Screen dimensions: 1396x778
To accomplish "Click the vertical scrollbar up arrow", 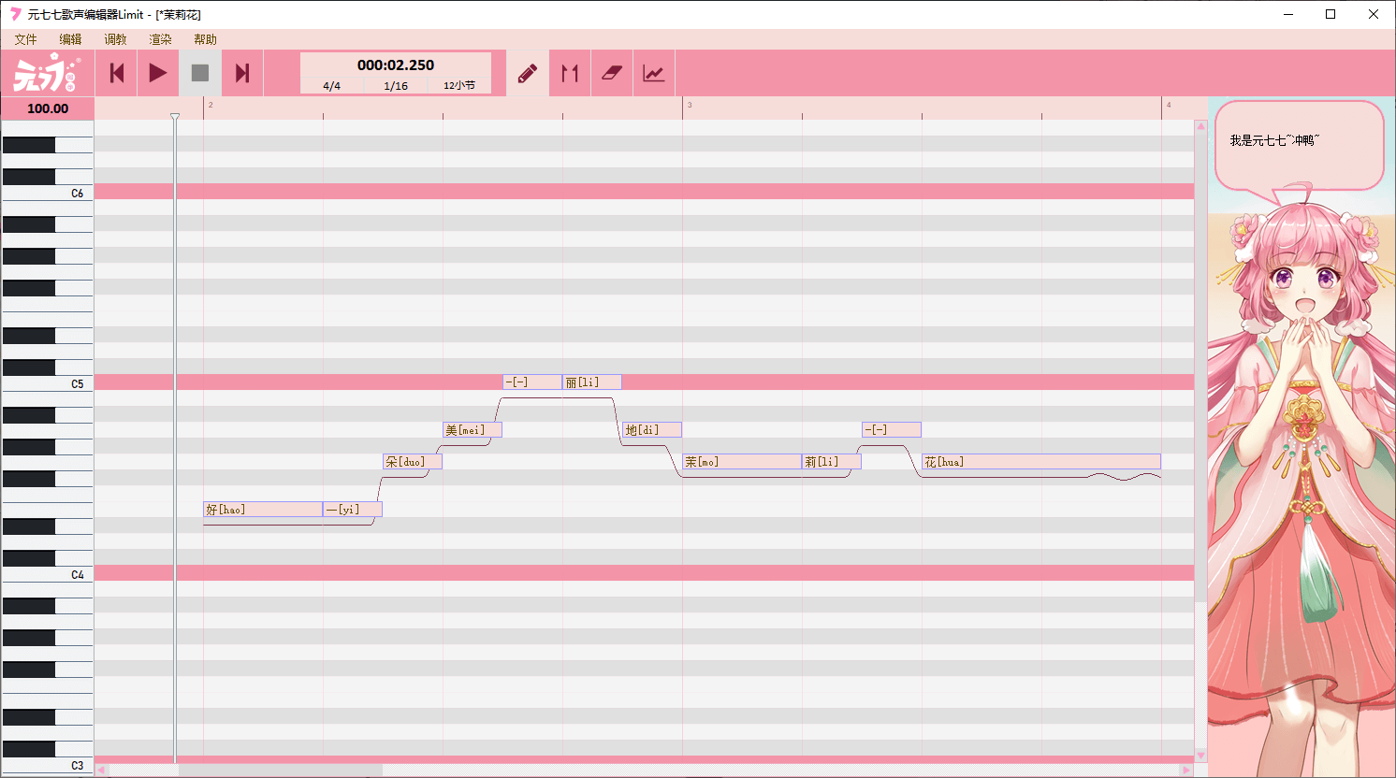I will (x=1200, y=125).
